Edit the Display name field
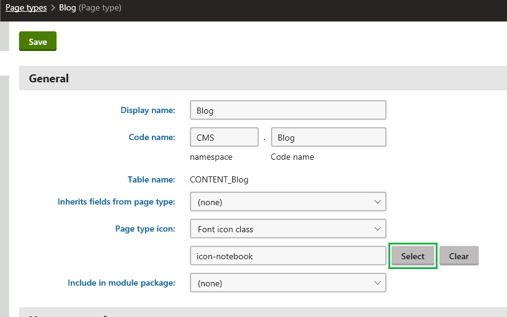The image size is (507, 317). point(288,110)
